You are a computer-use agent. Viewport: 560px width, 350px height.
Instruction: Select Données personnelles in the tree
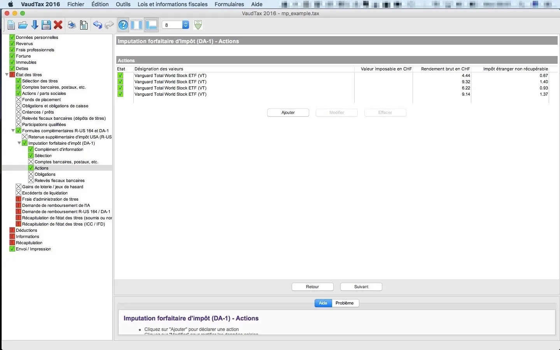click(37, 37)
